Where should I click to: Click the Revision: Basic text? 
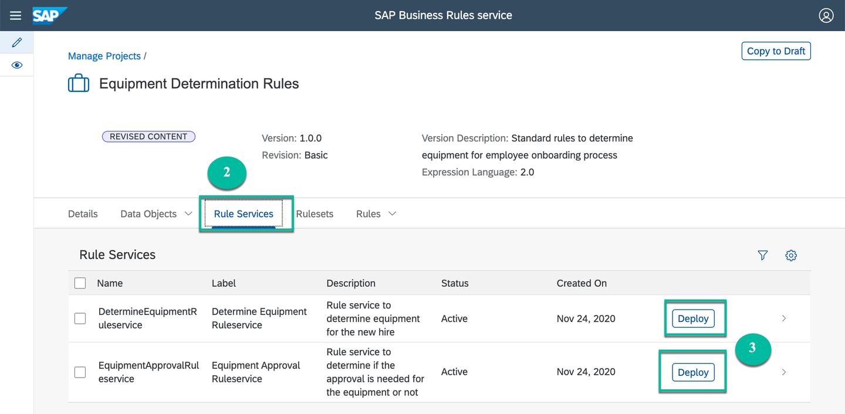click(x=295, y=155)
